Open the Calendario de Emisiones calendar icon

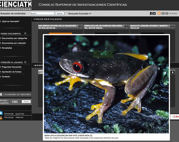(1, 95)
